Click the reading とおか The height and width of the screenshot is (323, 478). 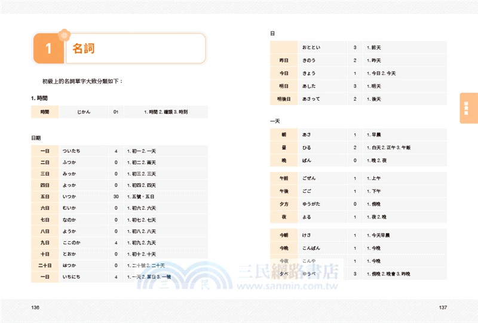pyautogui.click(x=69, y=254)
